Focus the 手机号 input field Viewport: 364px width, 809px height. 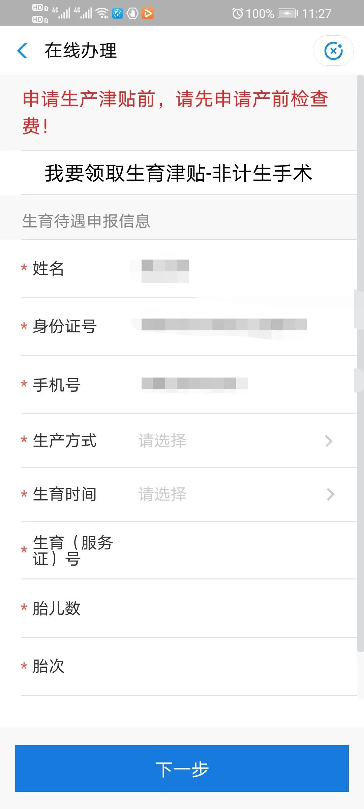point(236,384)
